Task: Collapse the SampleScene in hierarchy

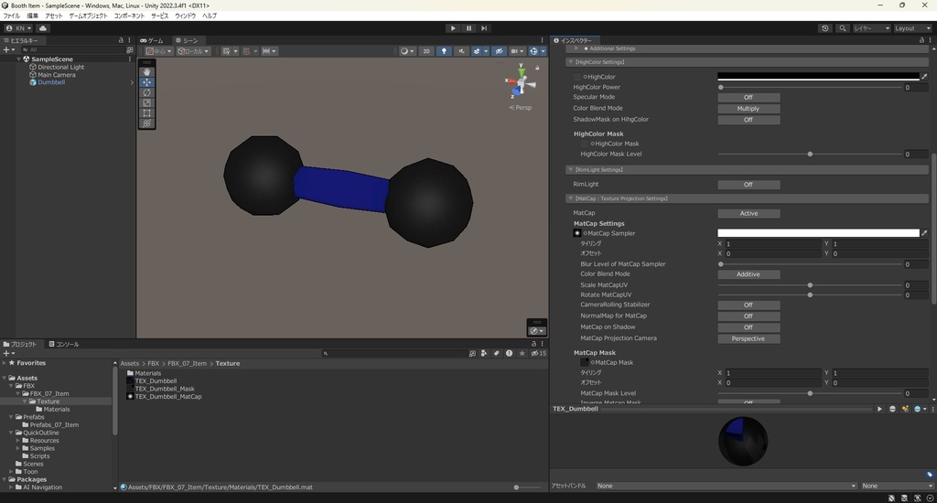Action: [18, 59]
